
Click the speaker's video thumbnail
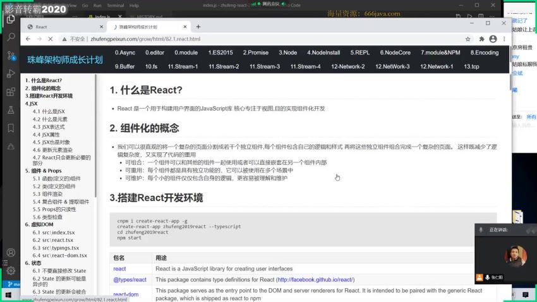click(x=515, y=256)
